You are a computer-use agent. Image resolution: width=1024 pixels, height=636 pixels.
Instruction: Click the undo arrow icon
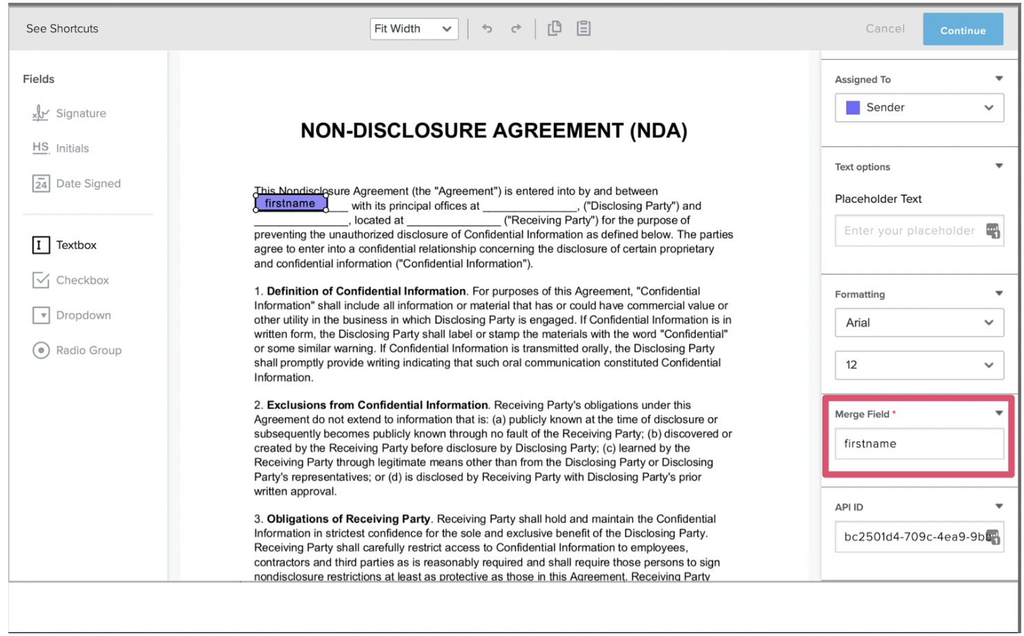487,28
